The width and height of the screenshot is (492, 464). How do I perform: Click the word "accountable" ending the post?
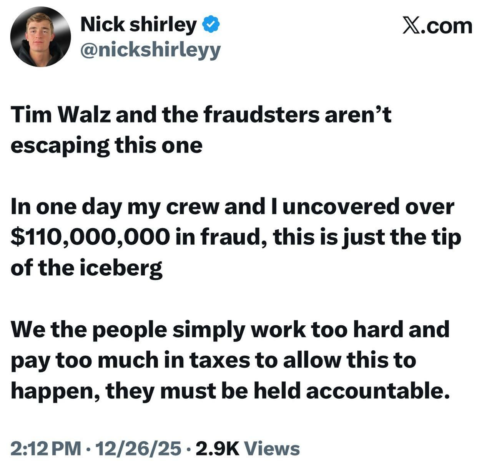[x=375, y=391]
